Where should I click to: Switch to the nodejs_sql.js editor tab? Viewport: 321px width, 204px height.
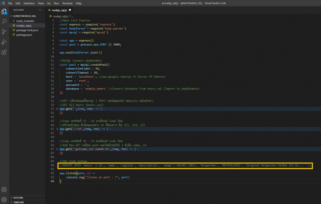click(60, 9)
